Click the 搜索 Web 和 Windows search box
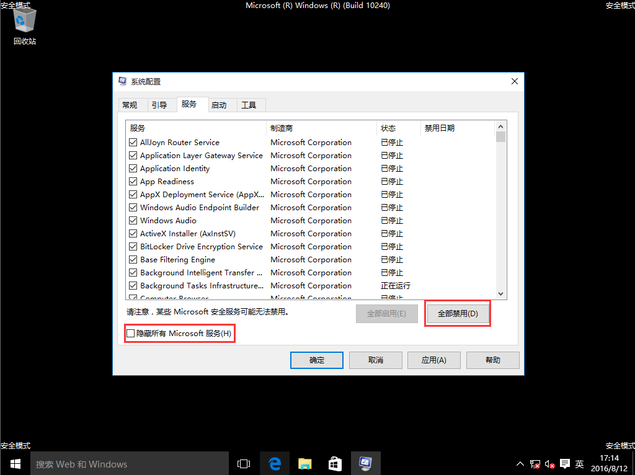 point(130,464)
